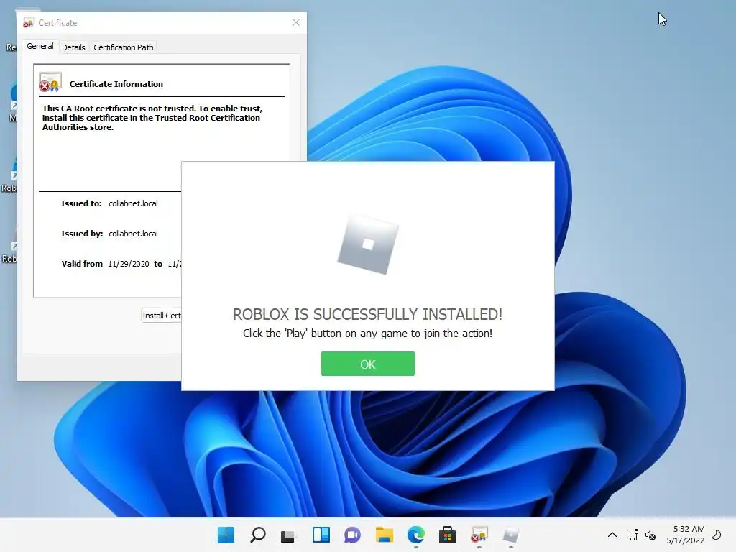
Task: Select the General tab
Action: [x=40, y=46]
